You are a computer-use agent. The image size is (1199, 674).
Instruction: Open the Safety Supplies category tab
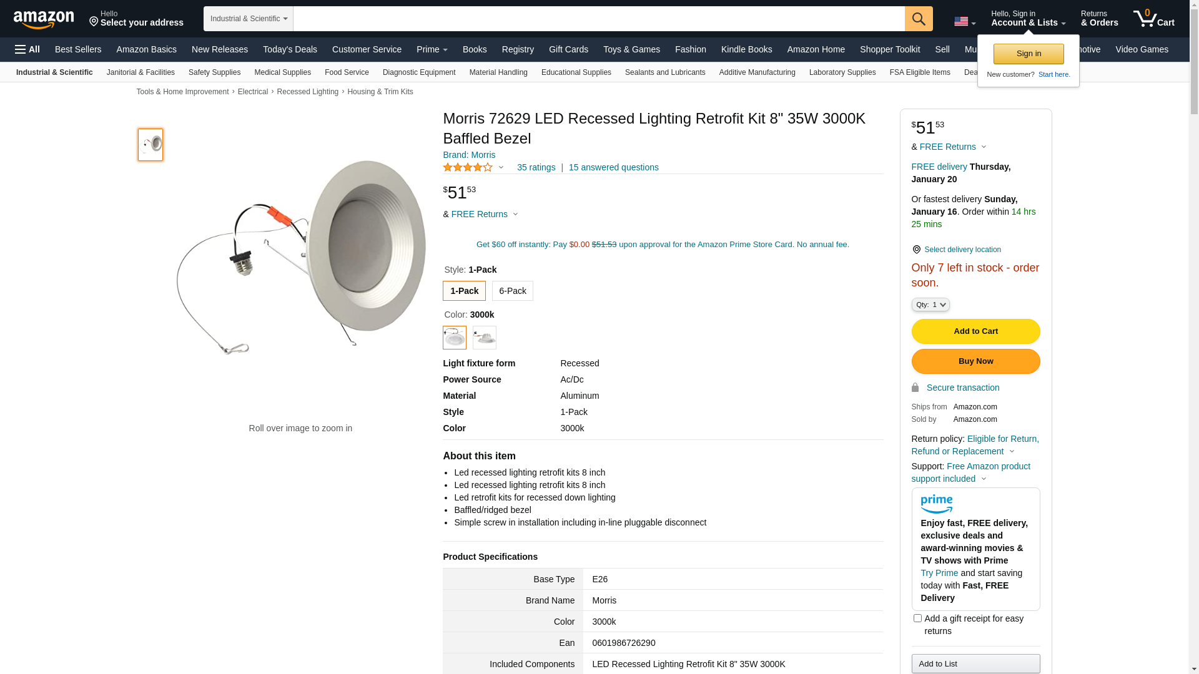(x=214, y=72)
